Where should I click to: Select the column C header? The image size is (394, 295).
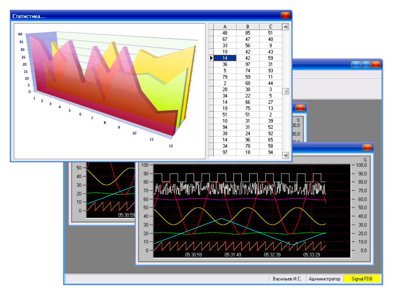[270, 27]
